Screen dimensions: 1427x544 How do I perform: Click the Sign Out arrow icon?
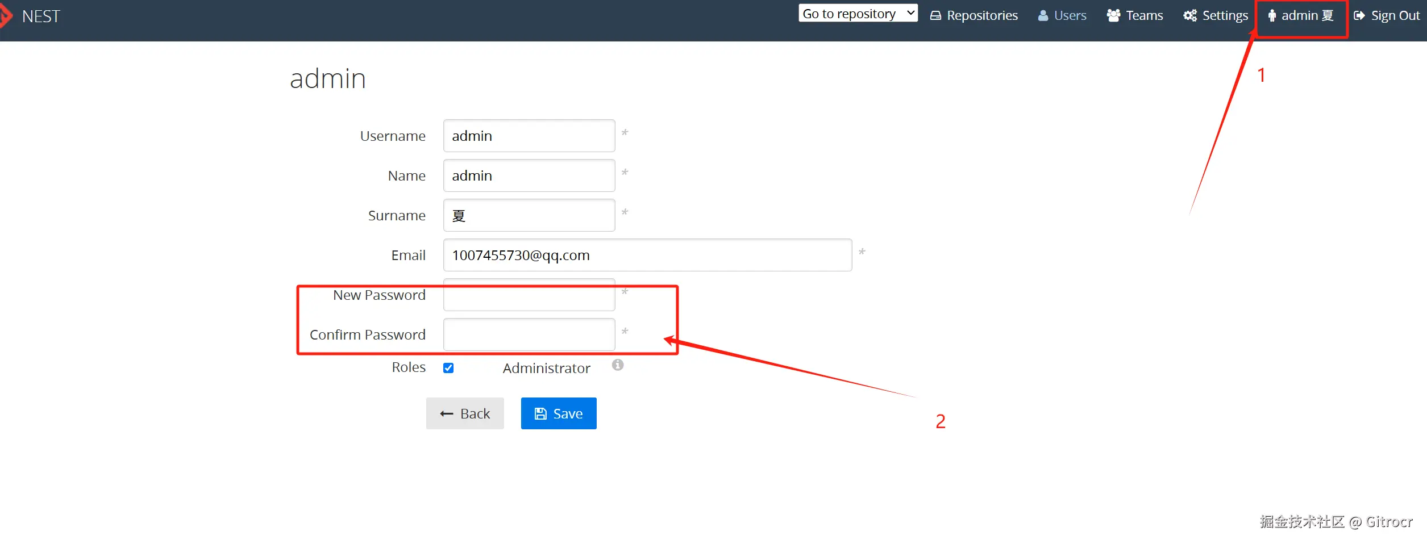1359,16
